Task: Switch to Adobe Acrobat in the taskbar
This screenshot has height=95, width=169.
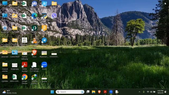Action: point(105,92)
